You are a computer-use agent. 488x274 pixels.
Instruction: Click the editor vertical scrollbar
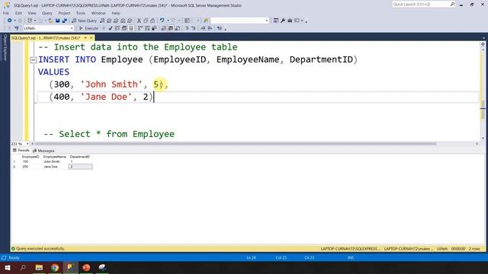coord(483,110)
